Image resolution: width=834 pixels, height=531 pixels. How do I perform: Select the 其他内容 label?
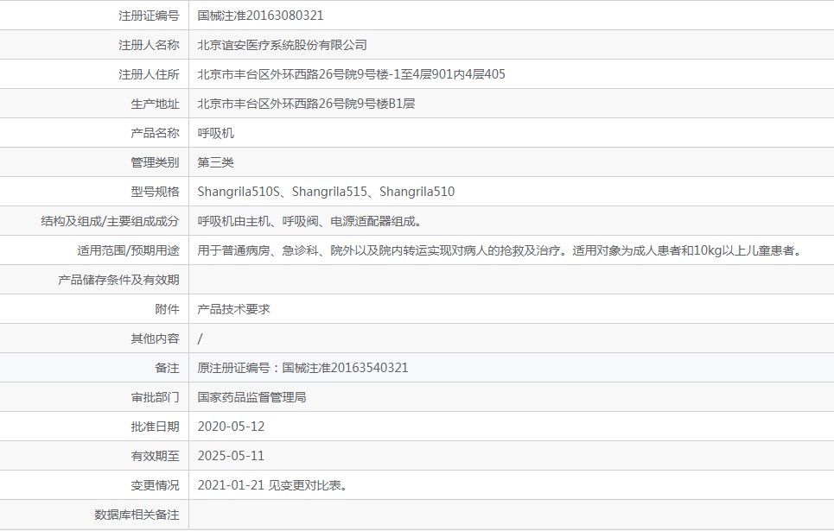coord(155,338)
